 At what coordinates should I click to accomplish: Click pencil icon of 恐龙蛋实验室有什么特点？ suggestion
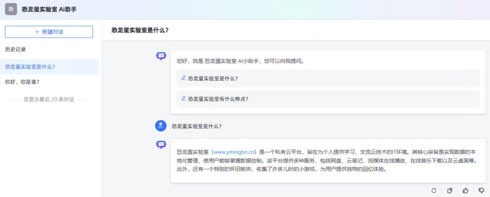coord(184,98)
